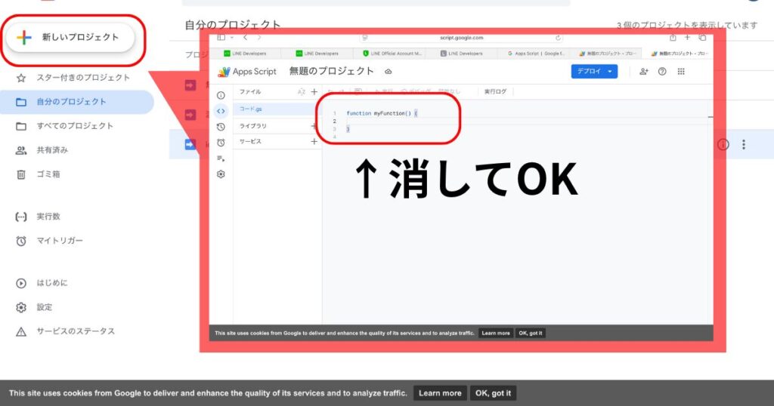The width and height of the screenshot is (774, 406).
Task: Select the Editor <> icon in inset rail
Action: click(221, 111)
